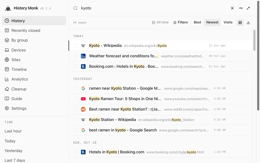Tick the Kyoto Ramen Tour checkbox
Screen dimensions: 260x163
click(x=76, y=99)
